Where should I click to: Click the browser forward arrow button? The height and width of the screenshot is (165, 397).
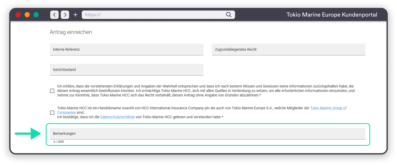pos(65,15)
